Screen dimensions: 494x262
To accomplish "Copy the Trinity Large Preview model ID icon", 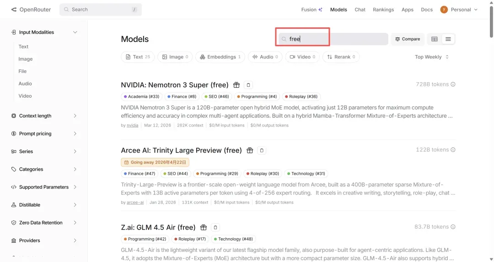I will (x=262, y=150).
